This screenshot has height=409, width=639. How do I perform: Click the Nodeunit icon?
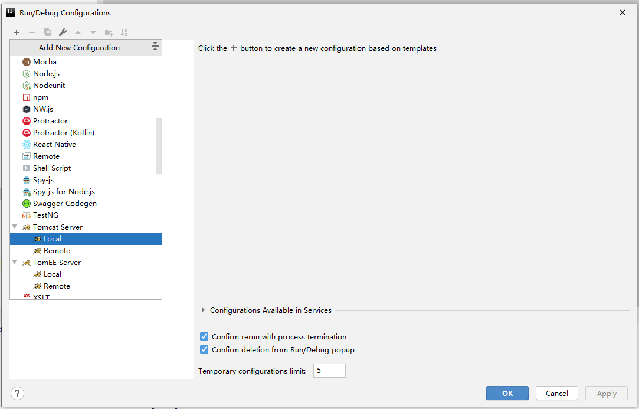coord(27,86)
